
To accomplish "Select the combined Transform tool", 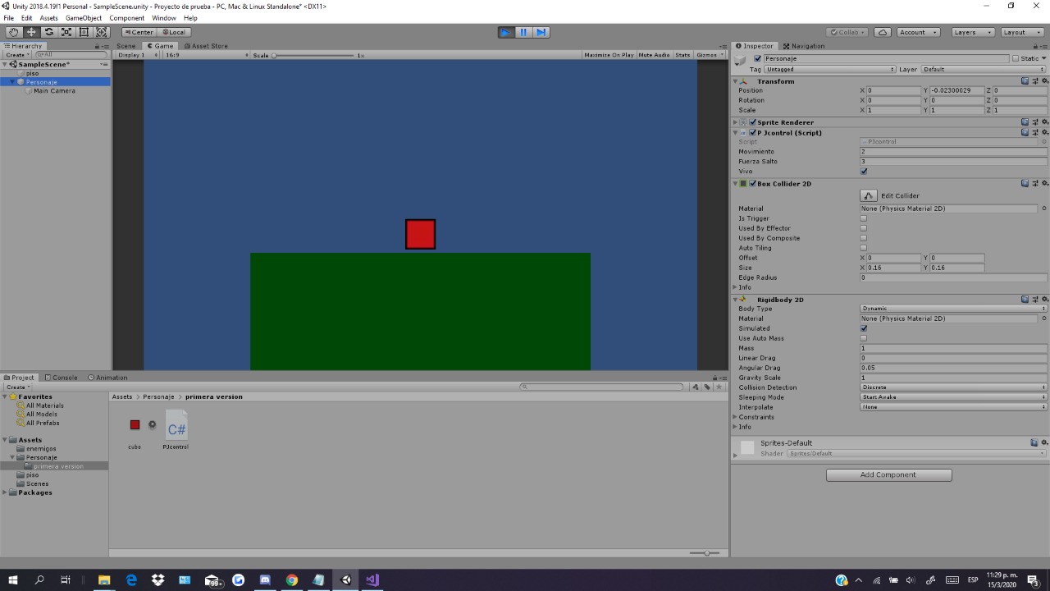I will (102, 32).
